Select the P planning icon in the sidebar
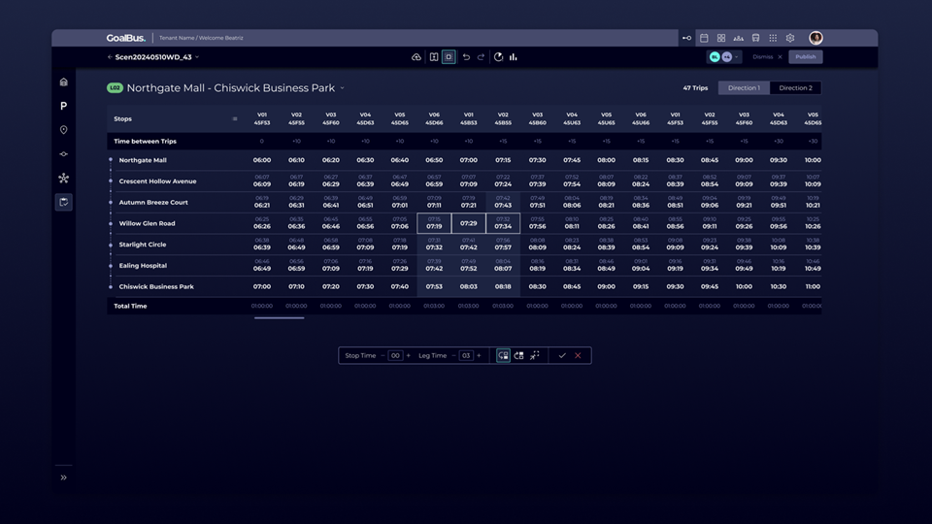 (x=64, y=106)
